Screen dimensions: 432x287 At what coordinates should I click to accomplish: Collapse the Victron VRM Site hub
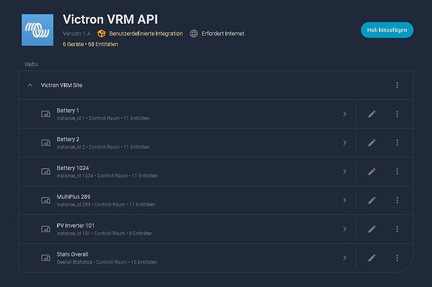click(x=29, y=85)
